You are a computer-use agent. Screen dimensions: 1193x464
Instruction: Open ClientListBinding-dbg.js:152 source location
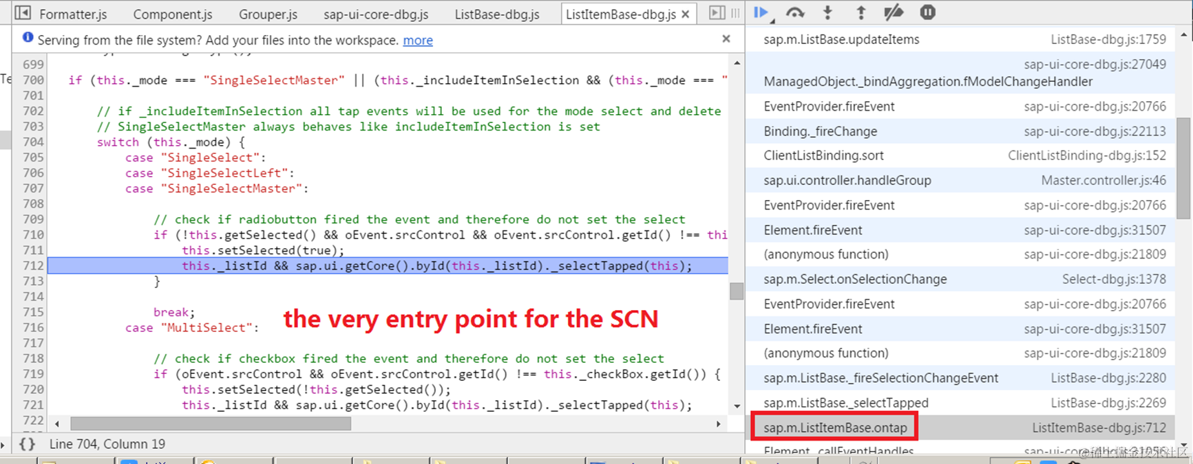tap(1087, 155)
